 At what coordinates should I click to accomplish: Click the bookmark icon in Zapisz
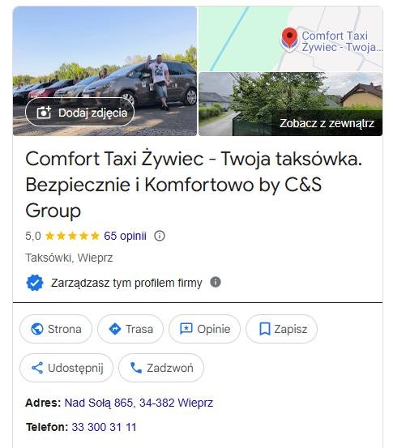tap(265, 329)
